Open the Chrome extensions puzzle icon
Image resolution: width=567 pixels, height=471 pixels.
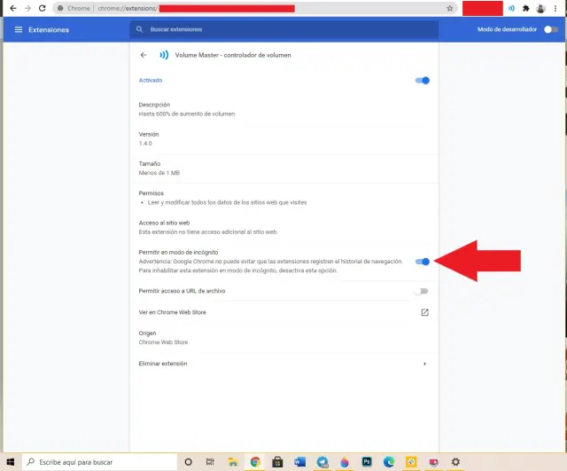(526, 8)
